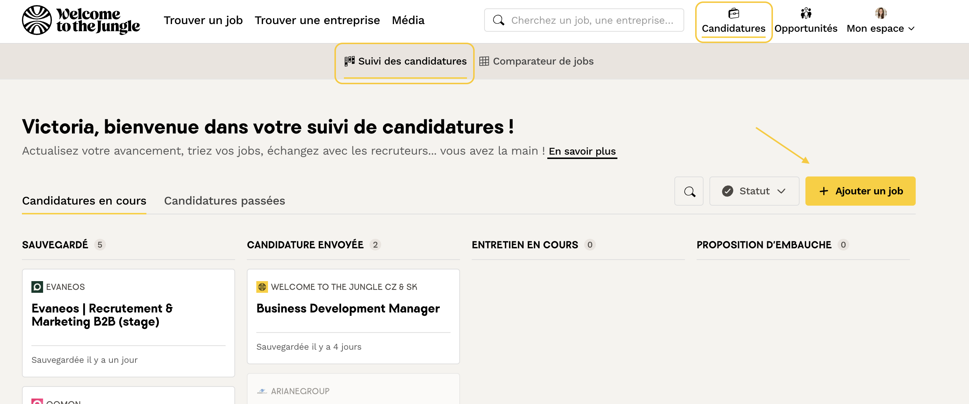Click the user profile avatar photo

click(x=880, y=13)
